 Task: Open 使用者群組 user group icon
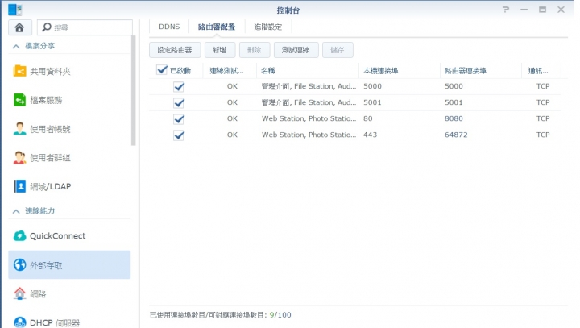click(19, 157)
